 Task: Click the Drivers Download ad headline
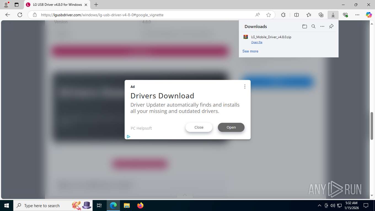pos(162,96)
